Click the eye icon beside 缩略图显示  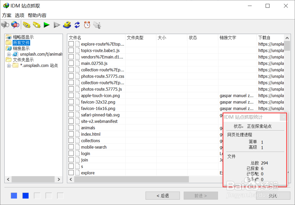tap(9, 37)
